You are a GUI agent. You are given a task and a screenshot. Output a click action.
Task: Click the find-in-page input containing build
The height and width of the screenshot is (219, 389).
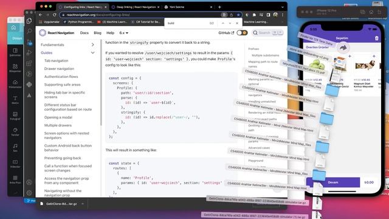tap(187, 23)
